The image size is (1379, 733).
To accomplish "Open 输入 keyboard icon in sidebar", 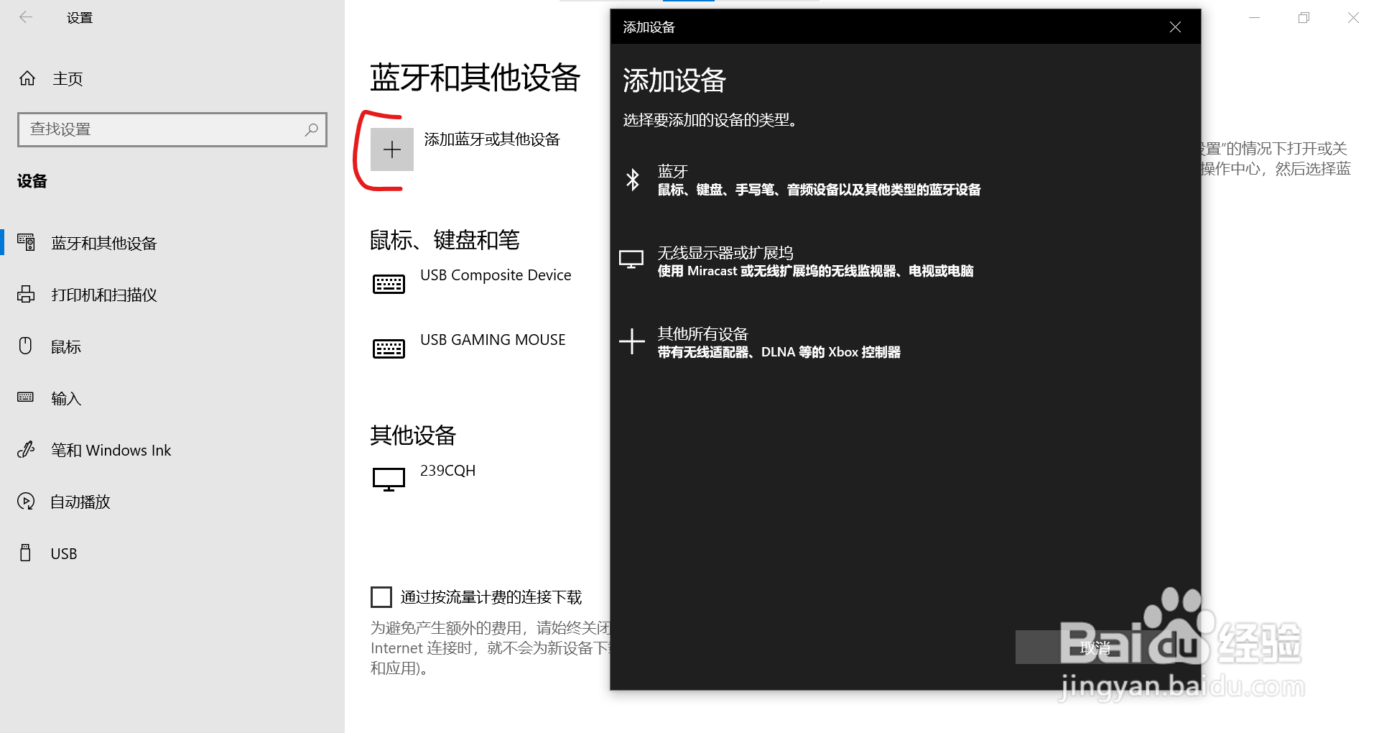I will click(x=26, y=397).
